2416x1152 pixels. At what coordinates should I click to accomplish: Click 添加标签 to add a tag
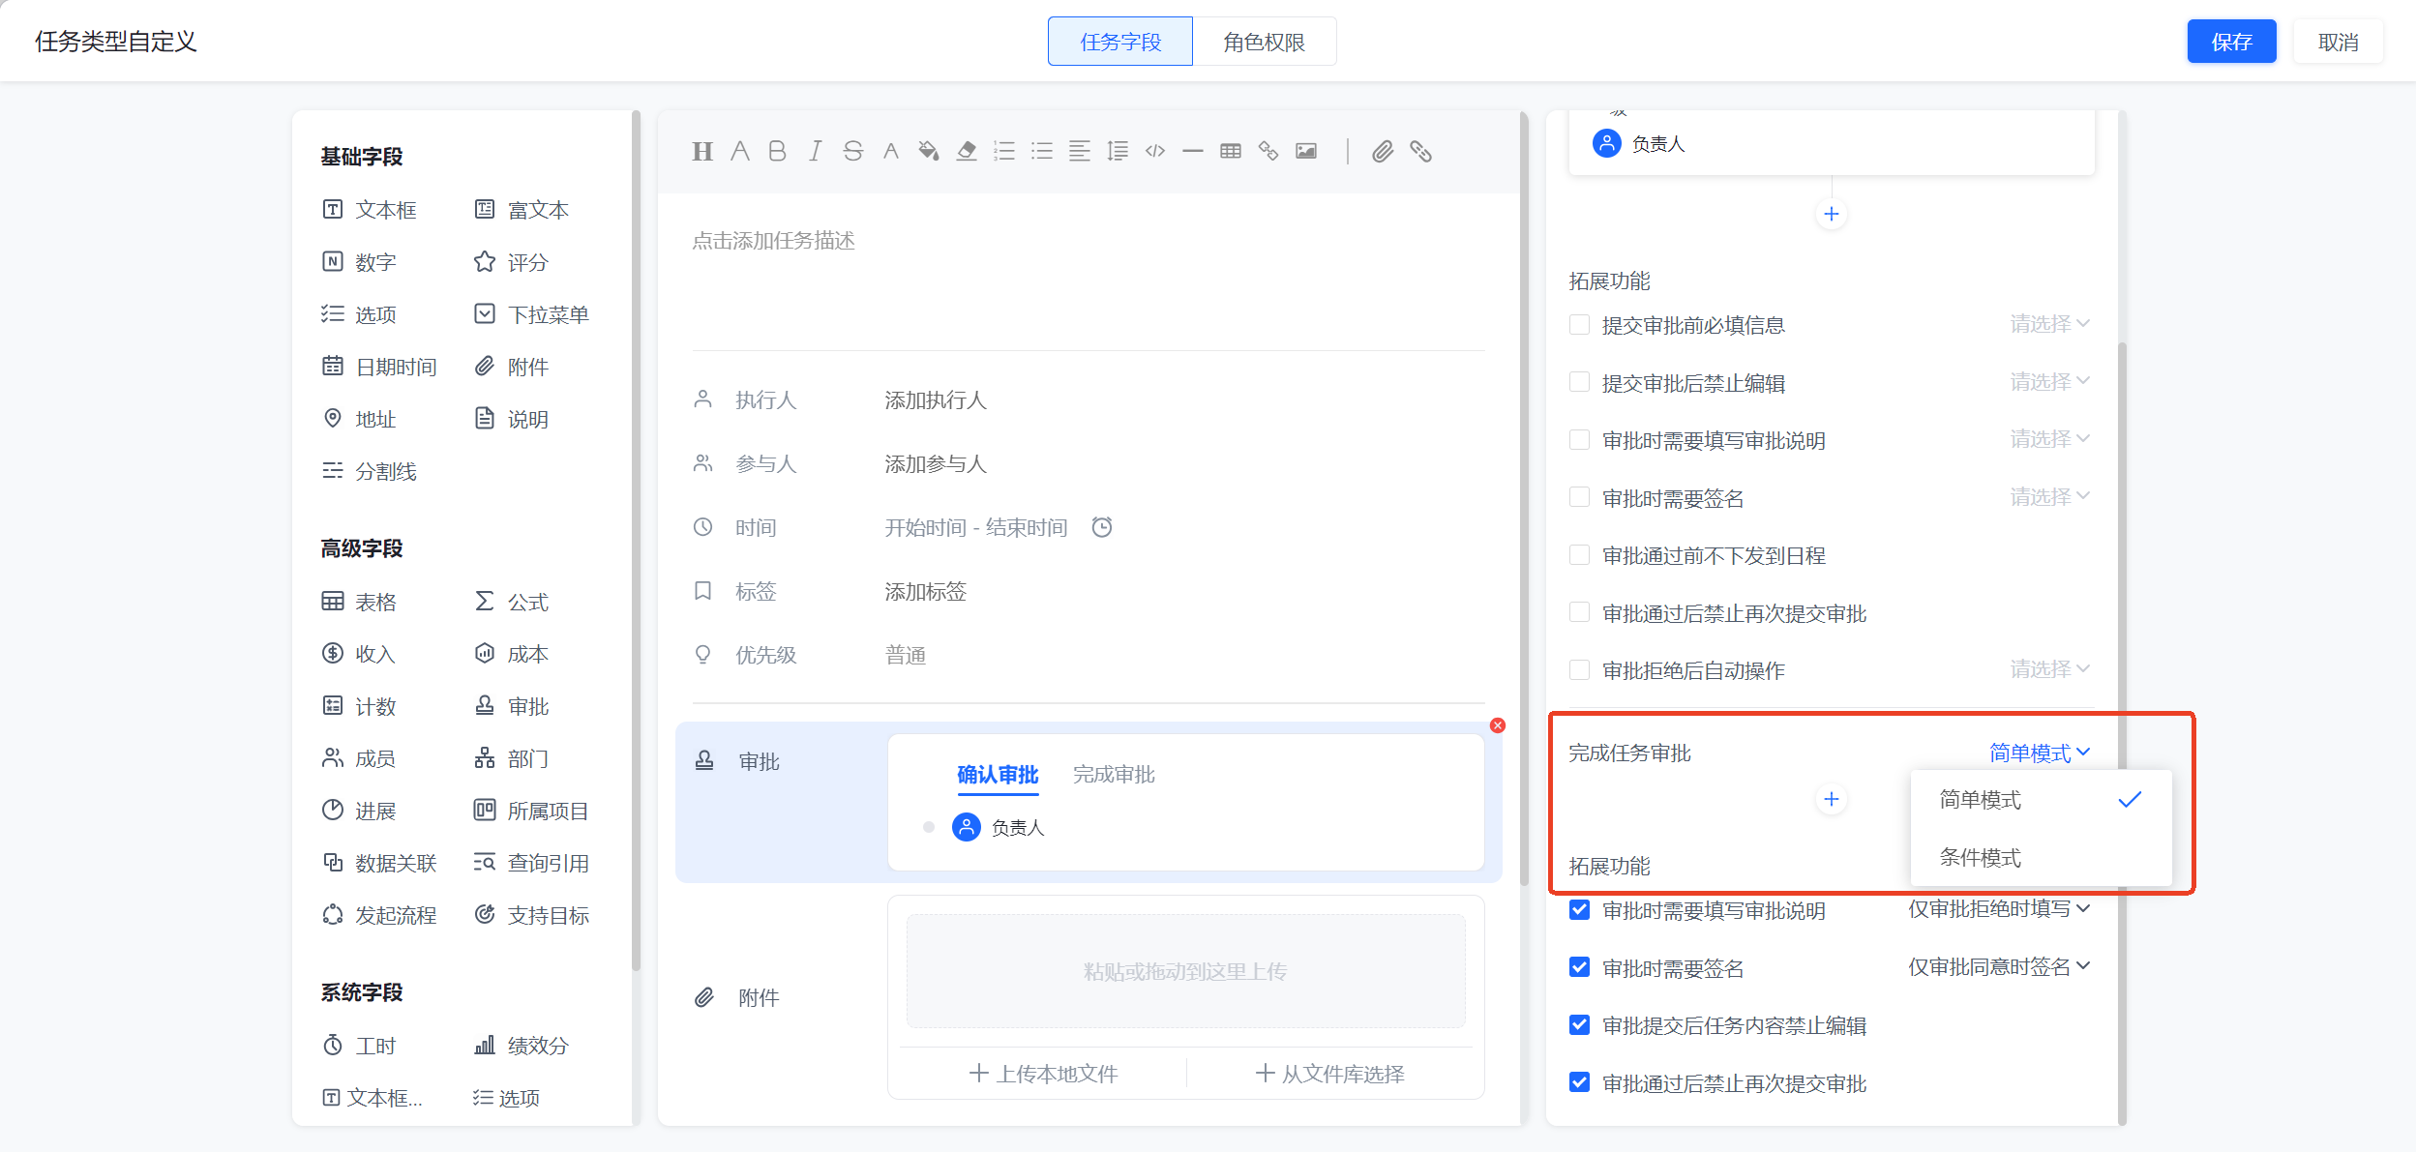coord(926,592)
